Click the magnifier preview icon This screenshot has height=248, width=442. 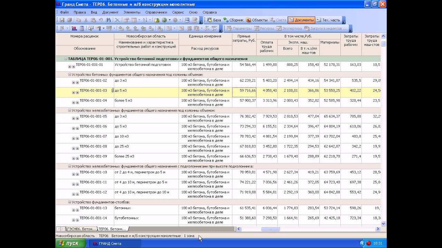pyautogui.click(x=91, y=28)
